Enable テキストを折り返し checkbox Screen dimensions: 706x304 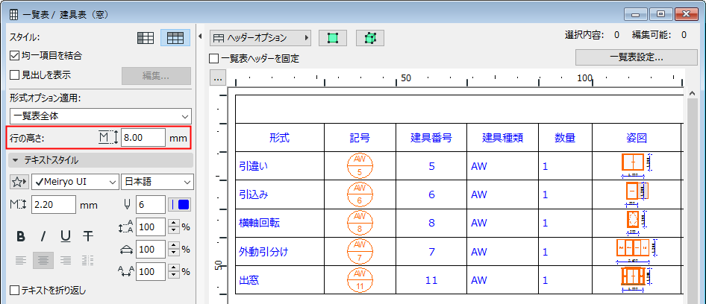point(14,291)
